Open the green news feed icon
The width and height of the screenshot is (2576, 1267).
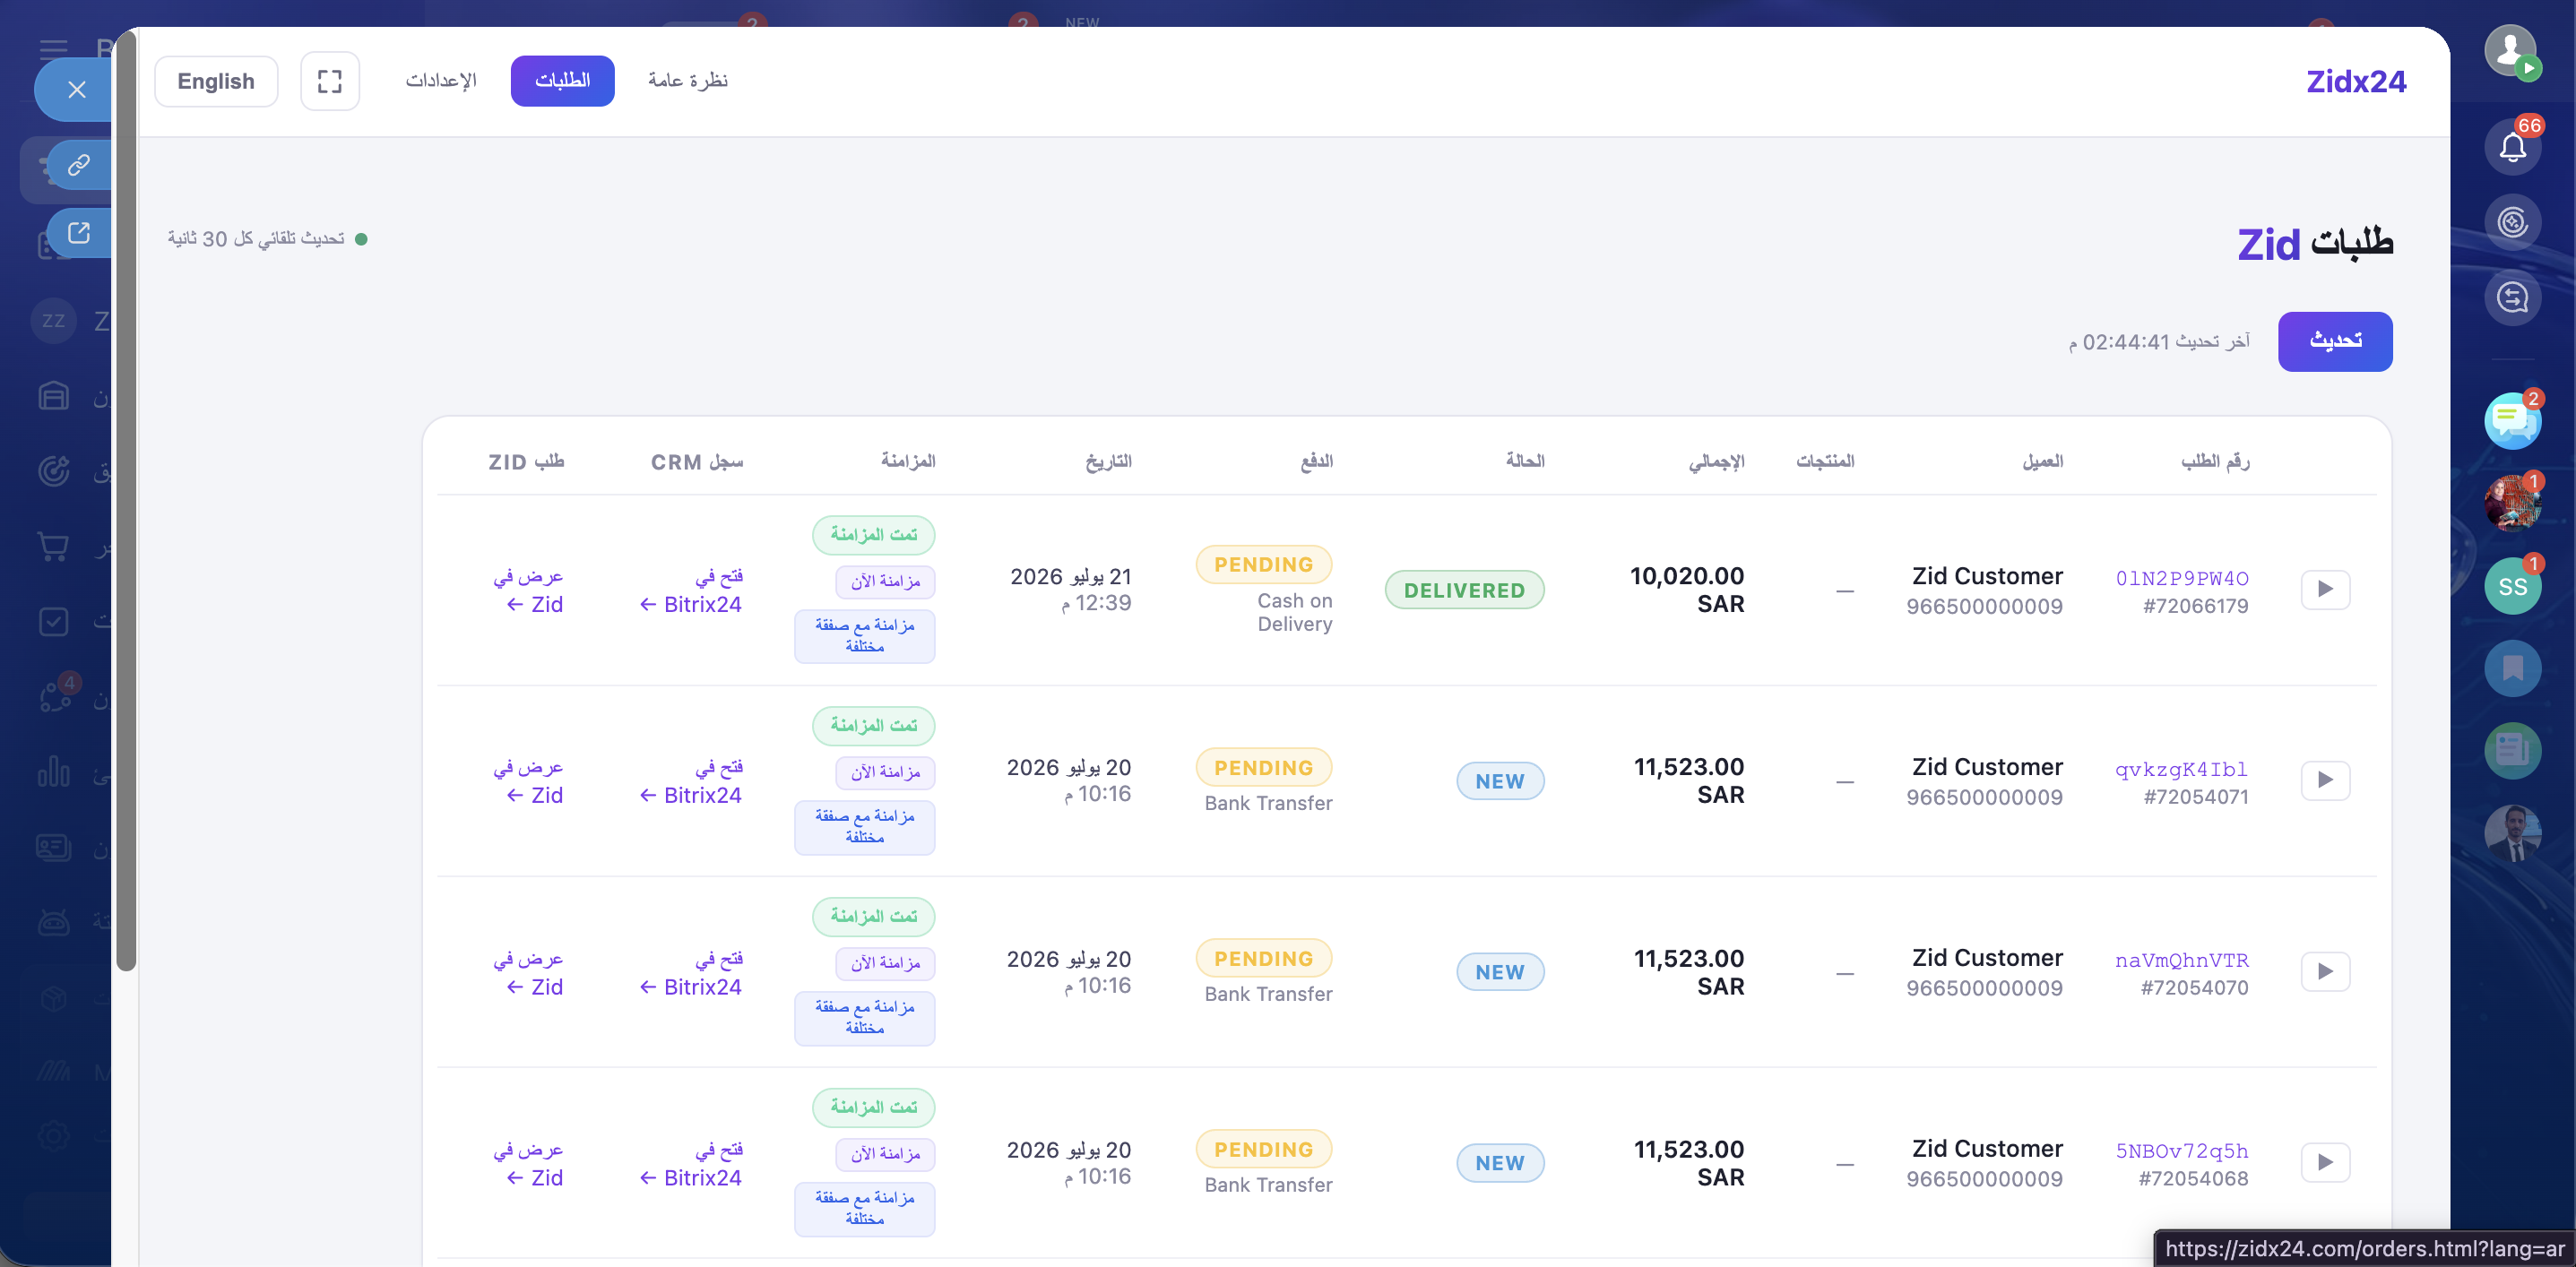point(2512,751)
